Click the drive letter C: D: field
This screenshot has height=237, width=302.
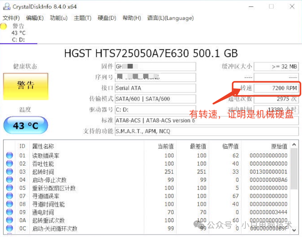coord(155,109)
